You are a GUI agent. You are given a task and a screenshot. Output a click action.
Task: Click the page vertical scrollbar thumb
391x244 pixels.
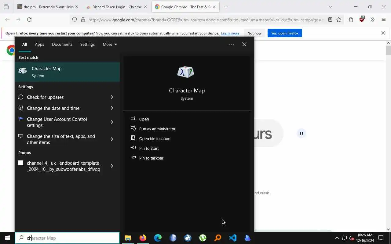click(x=388, y=50)
